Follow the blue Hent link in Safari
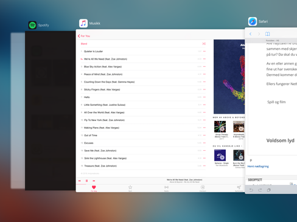Image resolution: width=297 pixels, height=222 pixels. pyautogui.click(x=258, y=167)
